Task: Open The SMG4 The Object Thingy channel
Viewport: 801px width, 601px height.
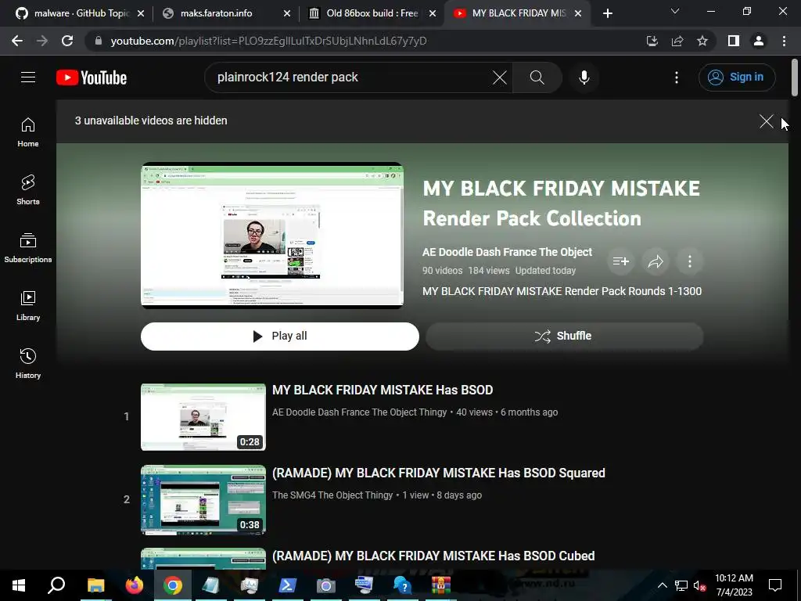Action: point(332,495)
